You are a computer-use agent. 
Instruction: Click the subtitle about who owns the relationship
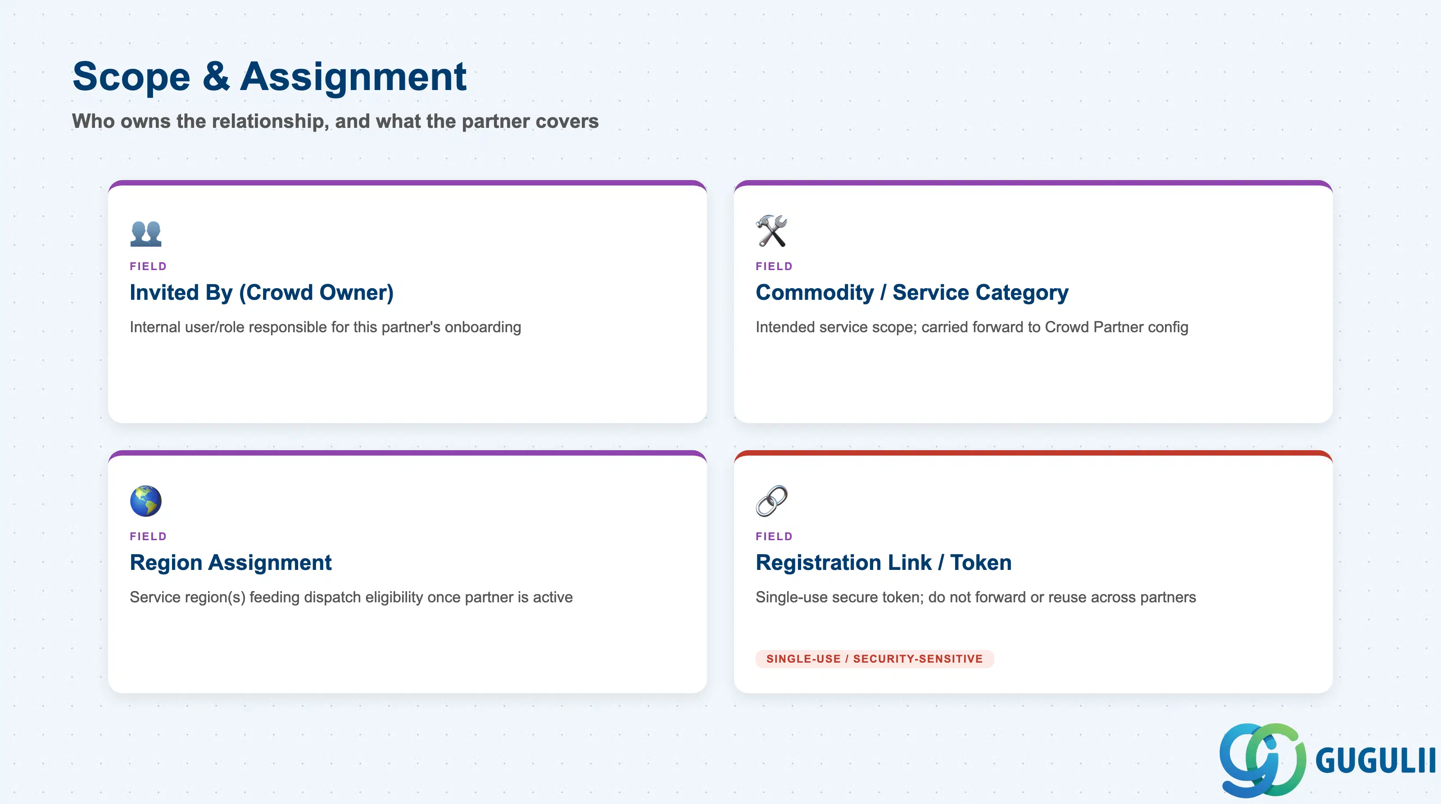pyautogui.click(x=335, y=122)
